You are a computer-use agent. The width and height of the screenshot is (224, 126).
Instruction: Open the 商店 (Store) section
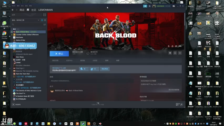[x=22, y=10]
